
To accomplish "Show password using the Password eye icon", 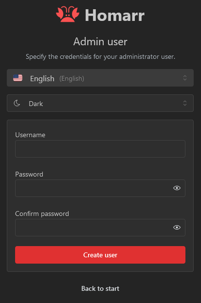I will click(177, 188).
